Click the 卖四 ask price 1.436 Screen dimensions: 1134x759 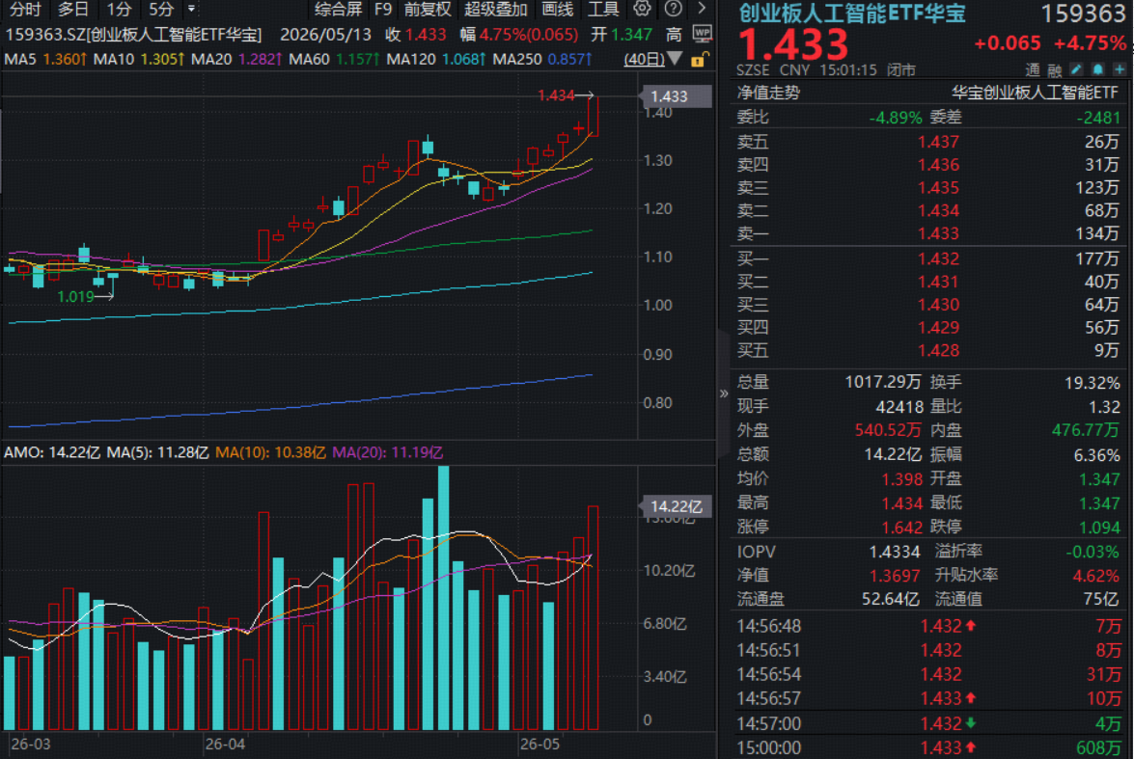point(938,165)
